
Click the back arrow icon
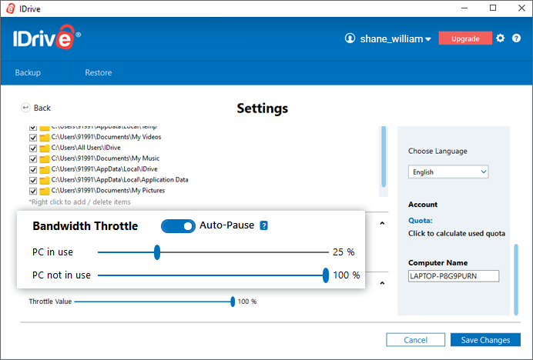pos(25,108)
